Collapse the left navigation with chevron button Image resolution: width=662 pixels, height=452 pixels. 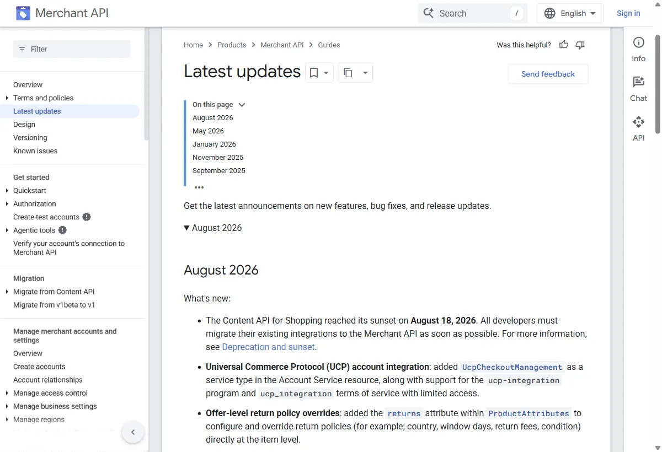132,432
